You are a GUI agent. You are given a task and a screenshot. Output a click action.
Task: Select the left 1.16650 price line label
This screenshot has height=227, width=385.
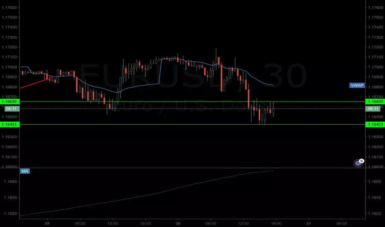pyautogui.click(x=10, y=102)
